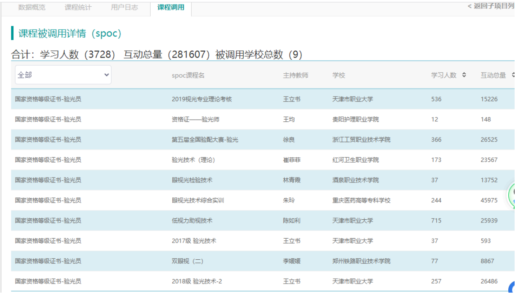The height and width of the screenshot is (293, 515).
Task: Select 低视力助视技术 course name
Action: [x=192, y=221]
